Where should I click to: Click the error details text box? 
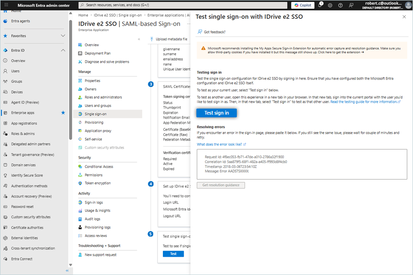coord(302,164)
